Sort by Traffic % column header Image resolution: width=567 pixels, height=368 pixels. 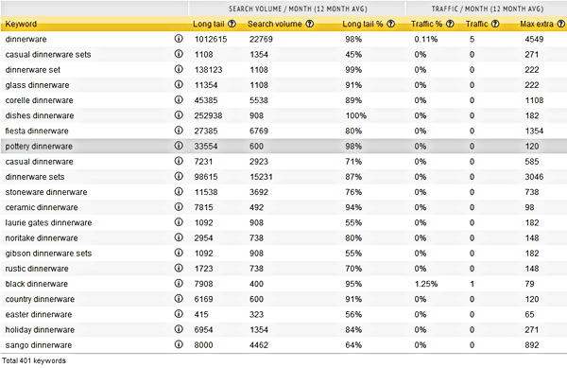click(x=427, y=24)
